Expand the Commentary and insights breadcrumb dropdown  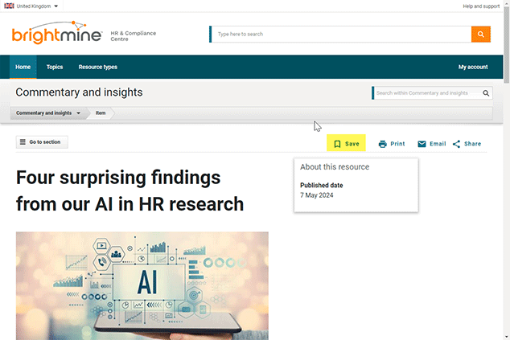coord(78,113)
